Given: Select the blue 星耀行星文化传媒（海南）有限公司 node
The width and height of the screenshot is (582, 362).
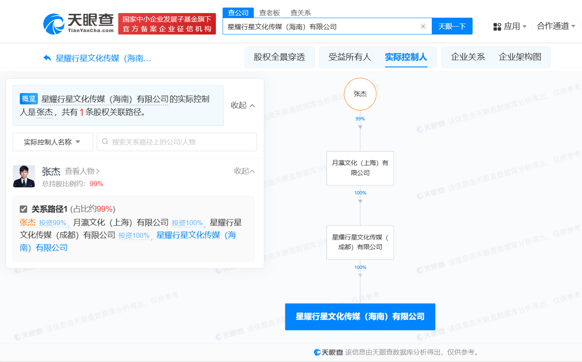Looking at the screenshot, I should pos(360,317).
